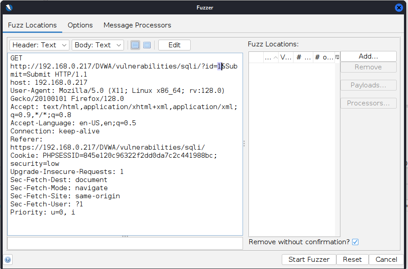
Task: Click the PHPSESSID cookie line
Action: point(114,155)
